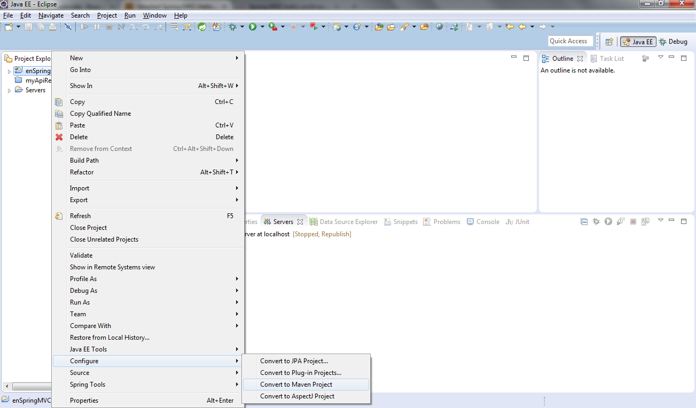
Task: Switch to the Task List tab
Action: pos(607,59)
